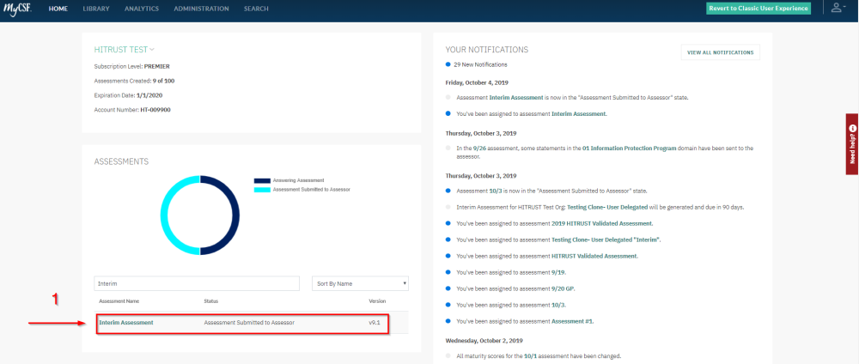Open the user account menu icon

[837, 9]
